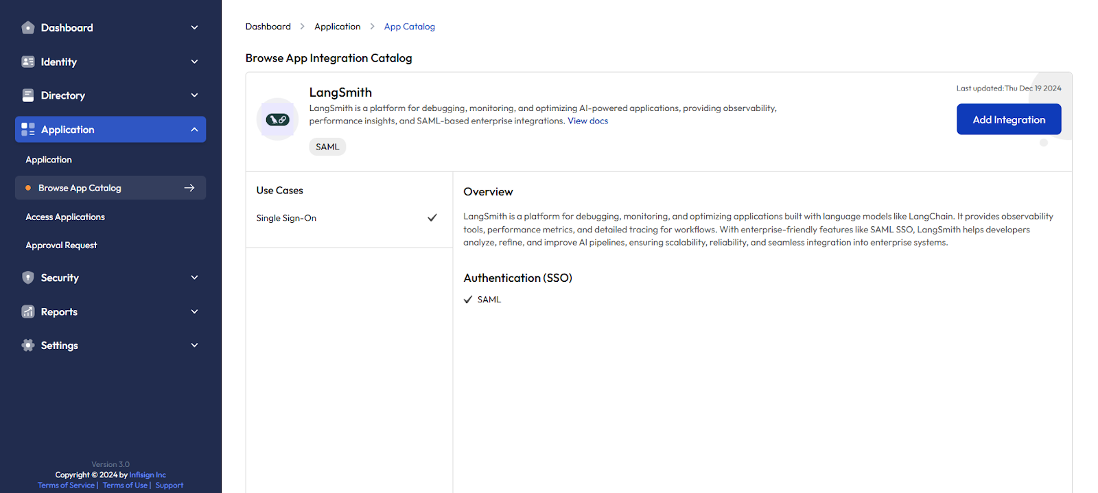Click the Use Cases heading
The image size is (1098, 493).
pyautogui.click(x=279, y=191)
